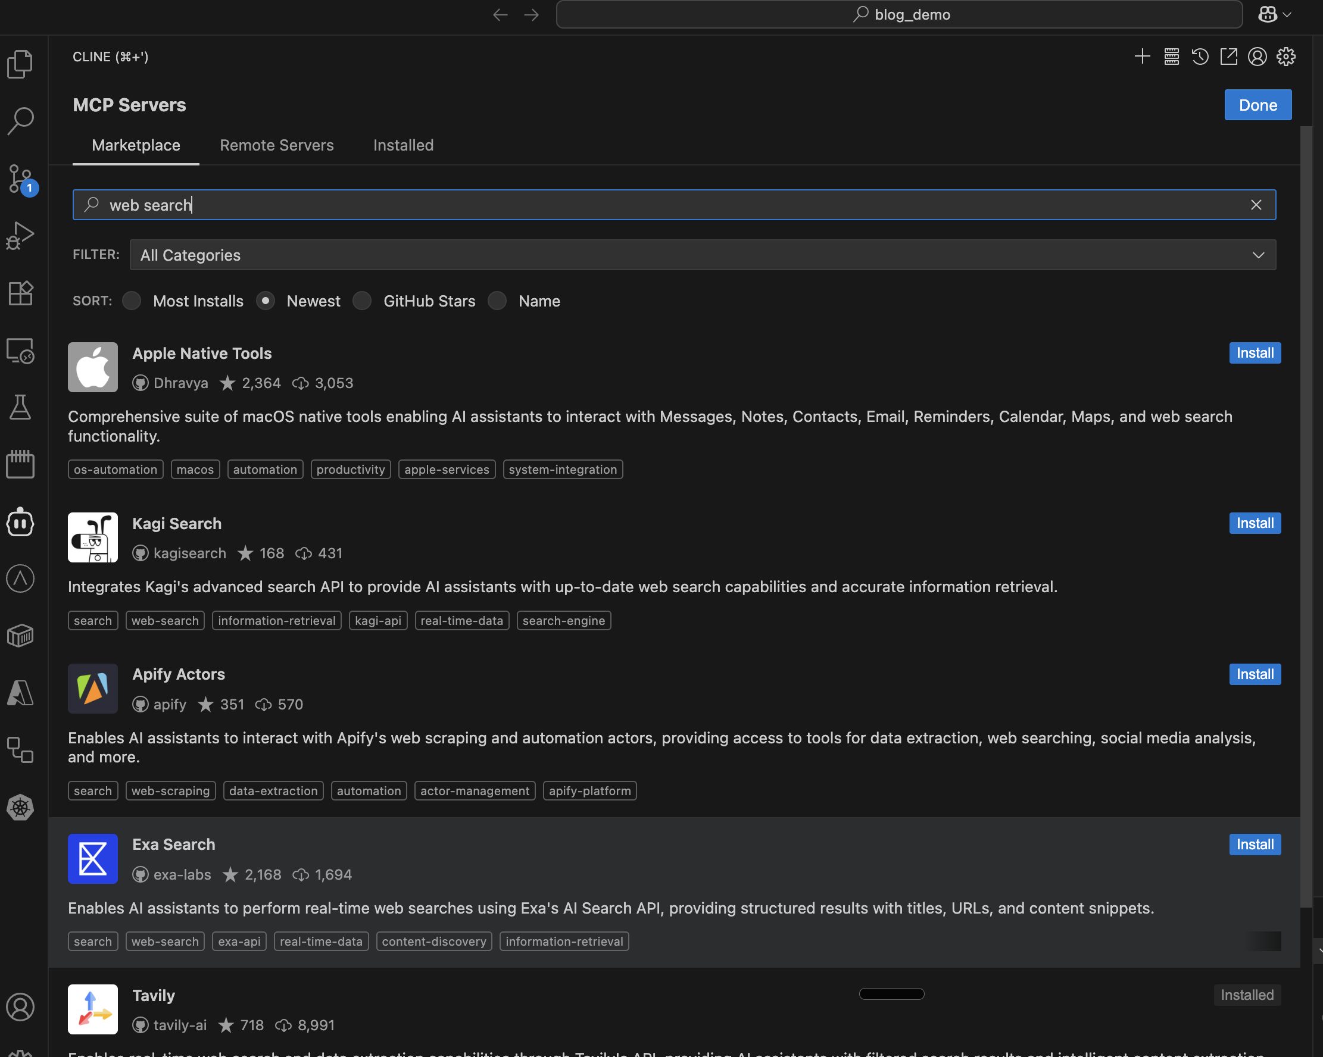Open Cline task history
This screenshot has height=1057, width=1323.
click(x=1200, y=57)
